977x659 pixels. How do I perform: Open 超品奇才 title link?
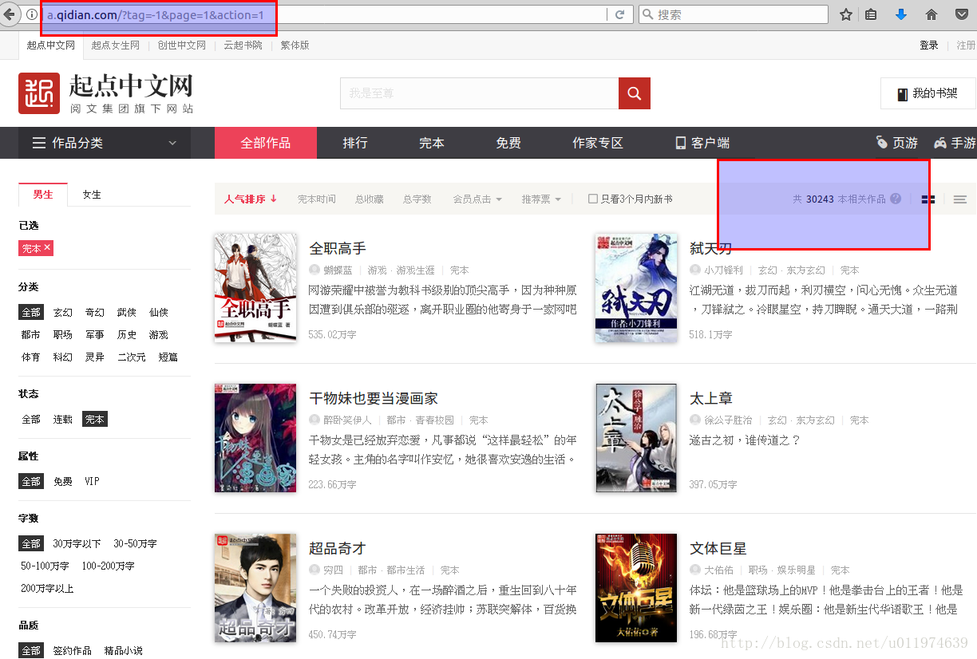click(x=338, y=548)
